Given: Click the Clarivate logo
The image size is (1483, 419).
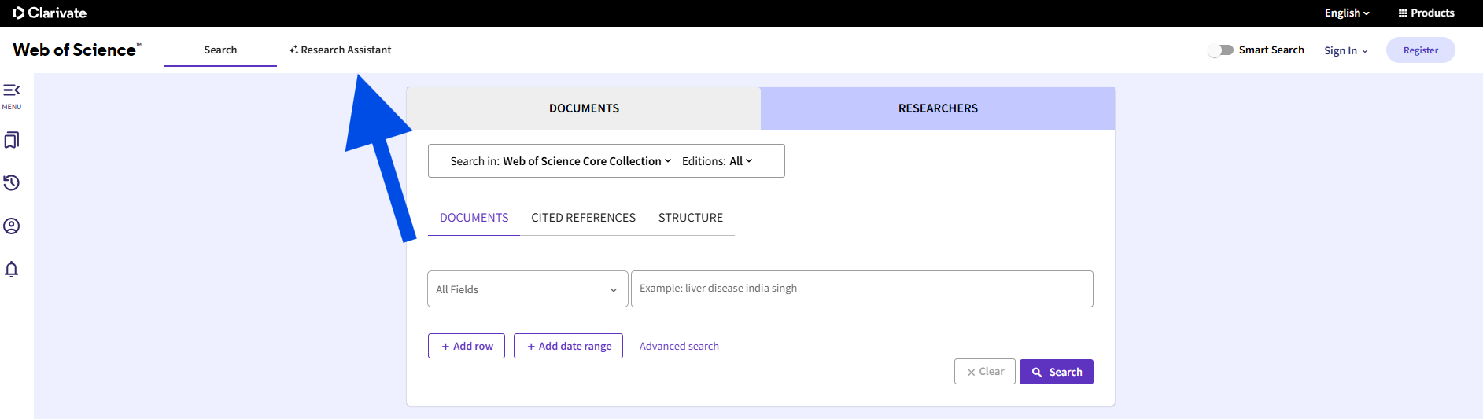Looking at the screenshot, I should coord(50,13).
